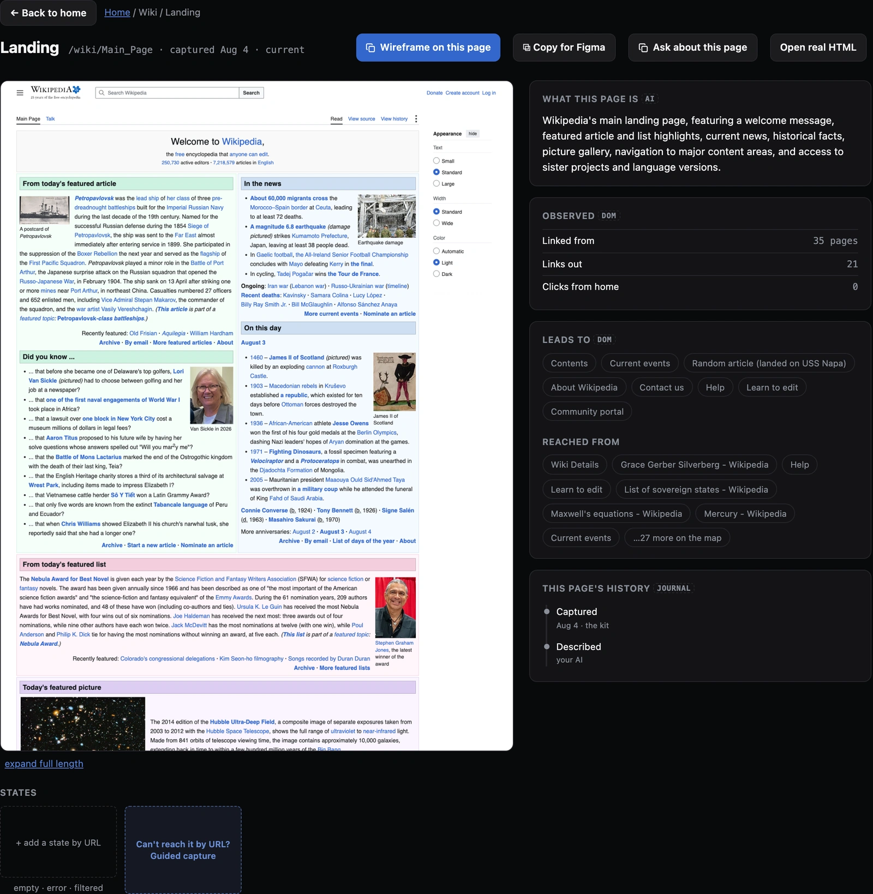Select the View source tab
Image resolution: width=873 pixels, height=894 pixels.
tap(362, 119)
